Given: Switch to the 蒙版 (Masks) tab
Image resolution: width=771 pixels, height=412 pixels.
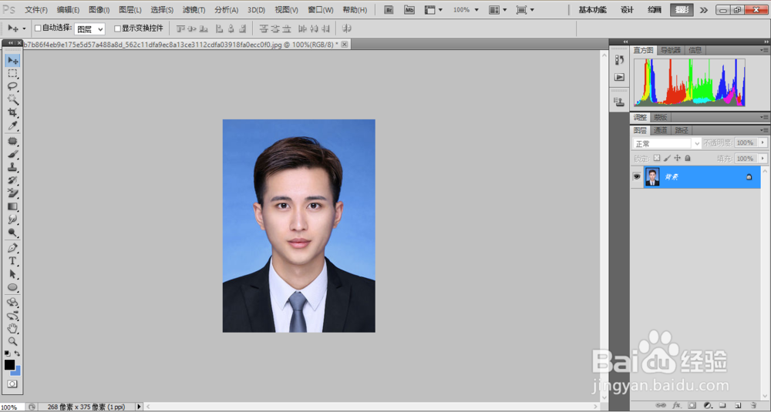Looking at the screenshot, I should pos(661,117).
